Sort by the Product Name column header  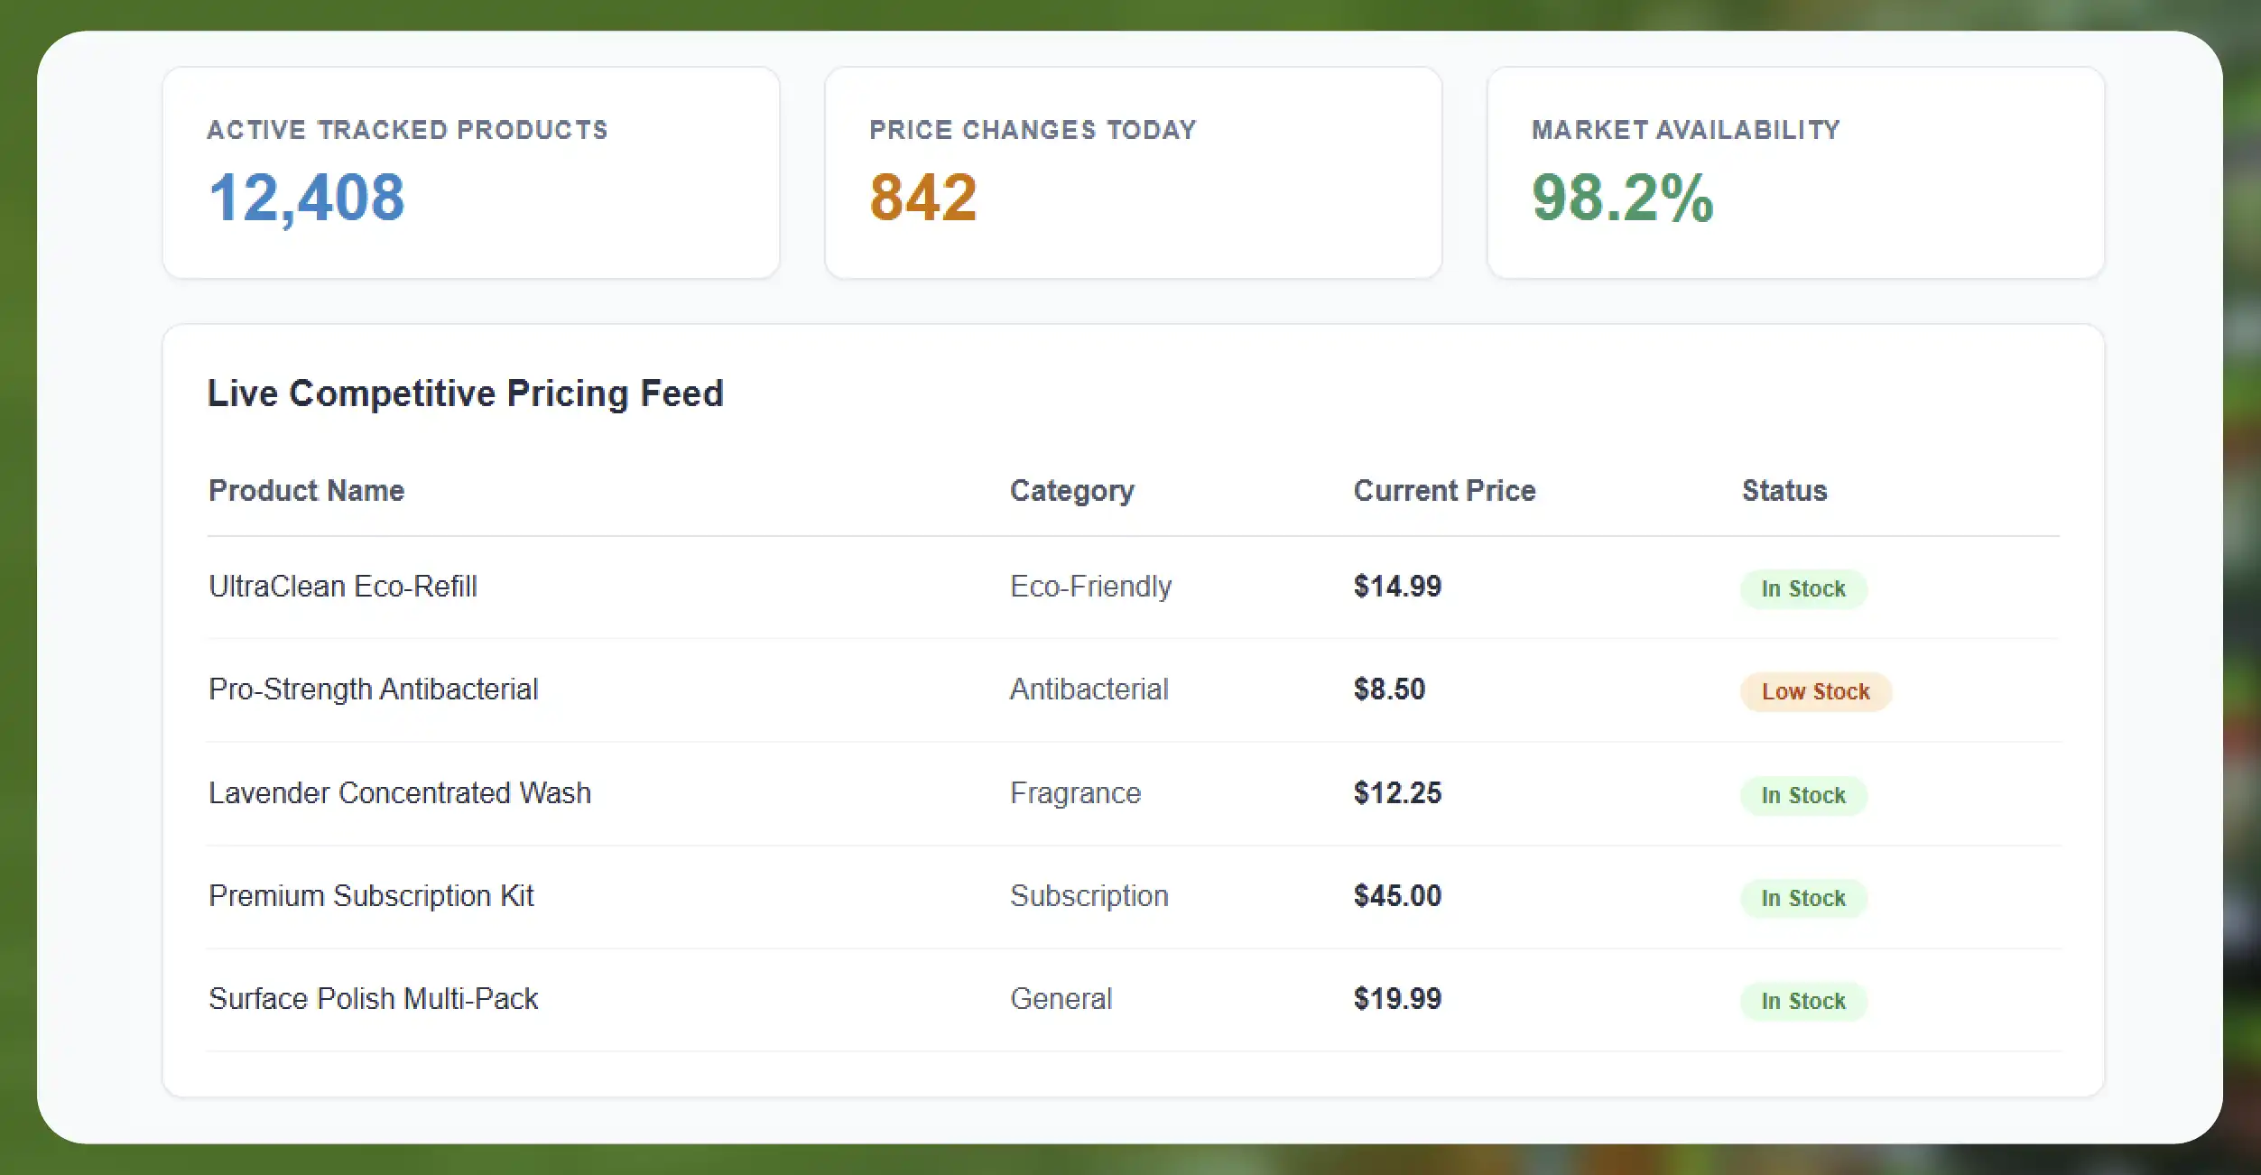click(x=307, y=490)
